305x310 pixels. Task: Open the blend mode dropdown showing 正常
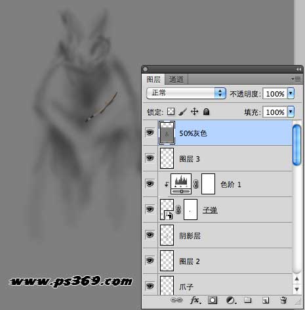tap(186, 93)
